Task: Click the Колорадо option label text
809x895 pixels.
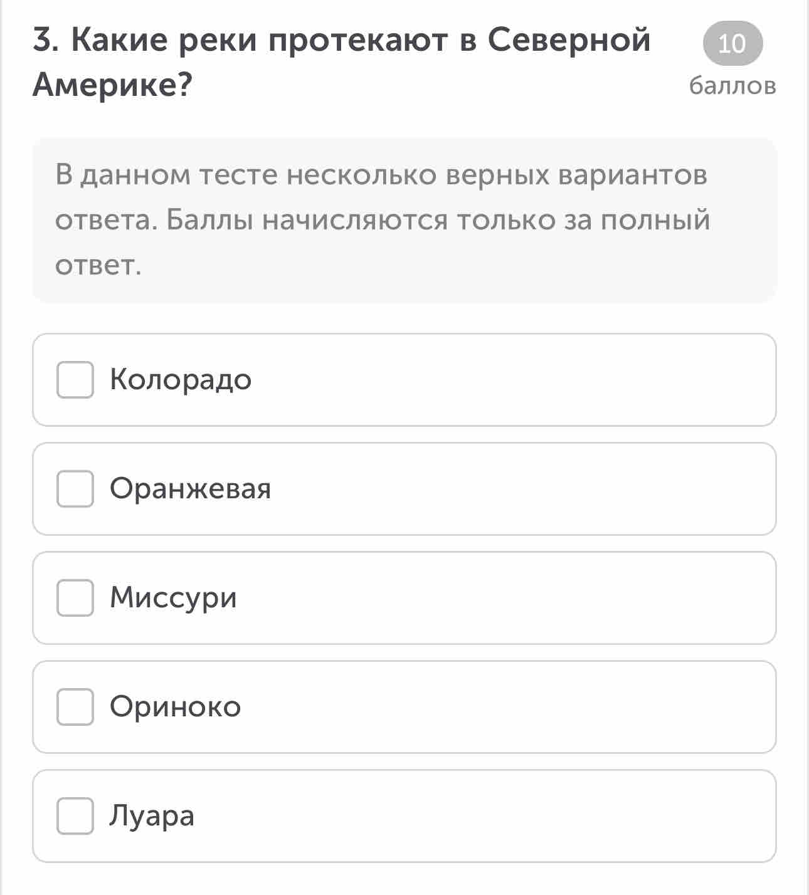Action: (181, 380)
